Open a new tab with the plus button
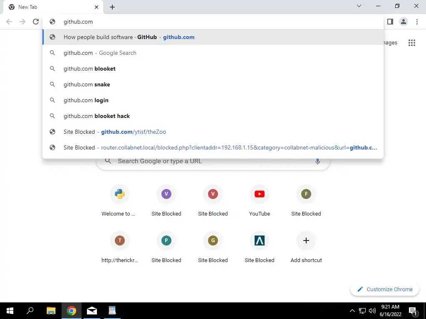Screen dimensions: 426x319 click(112, 7)
